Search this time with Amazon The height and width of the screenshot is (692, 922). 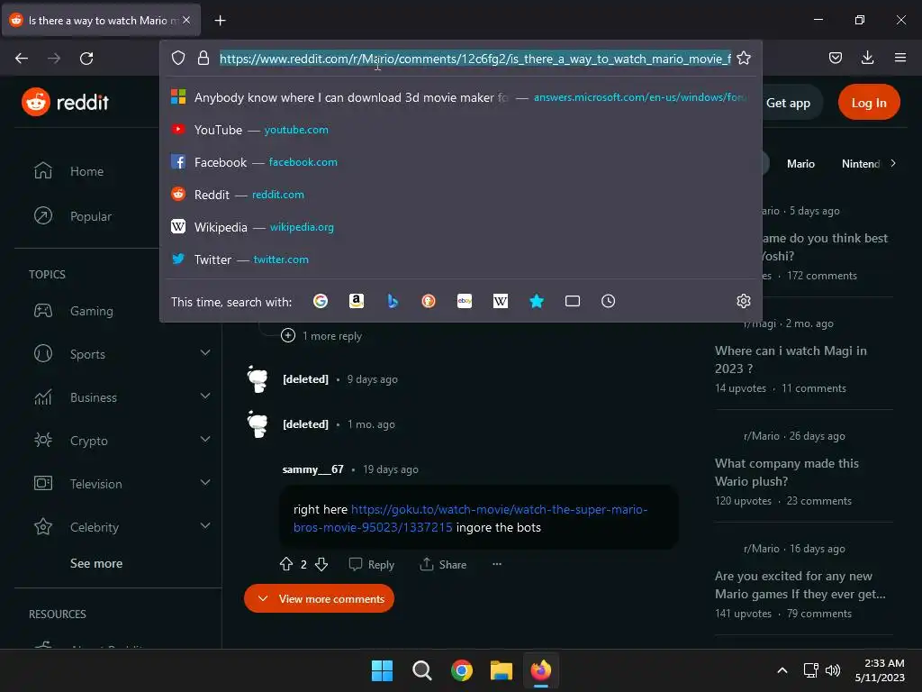tap(357, 301)
